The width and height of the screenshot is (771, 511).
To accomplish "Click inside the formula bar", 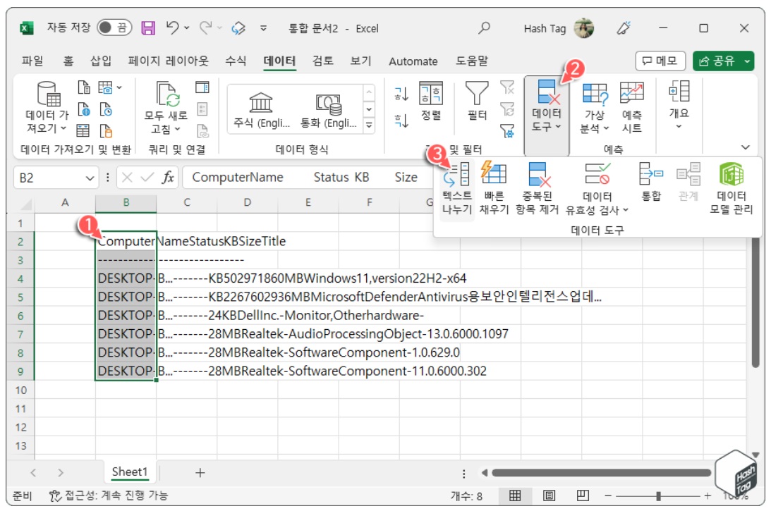I will pos(306,178).
